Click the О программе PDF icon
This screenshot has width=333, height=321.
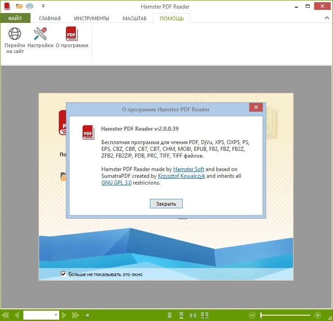(x=72, y=34)
